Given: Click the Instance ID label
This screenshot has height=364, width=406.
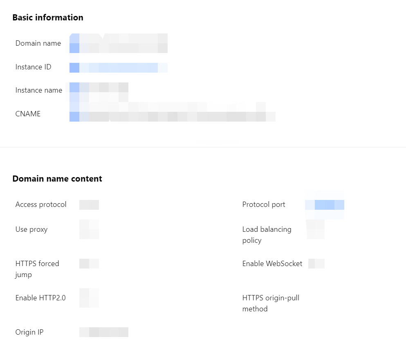Looking at the screenshot, I should pos(33,67).
